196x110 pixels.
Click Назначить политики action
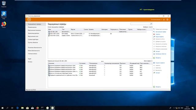click(x=160, y=46)
